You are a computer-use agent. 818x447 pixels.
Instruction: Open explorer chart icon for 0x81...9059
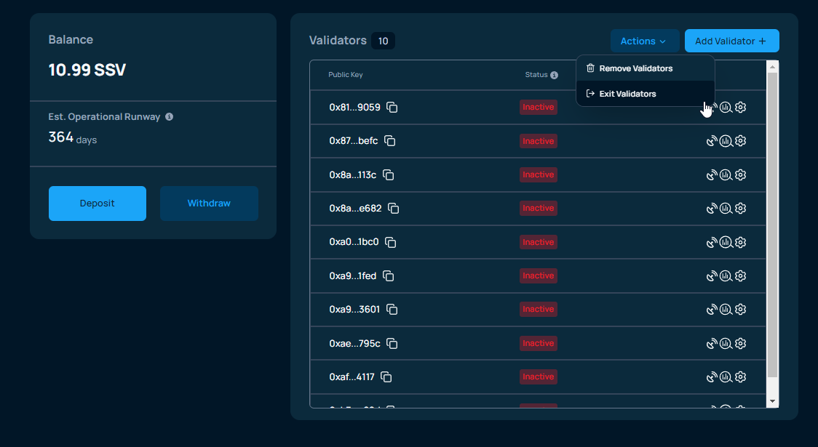(x=726, y=108)
